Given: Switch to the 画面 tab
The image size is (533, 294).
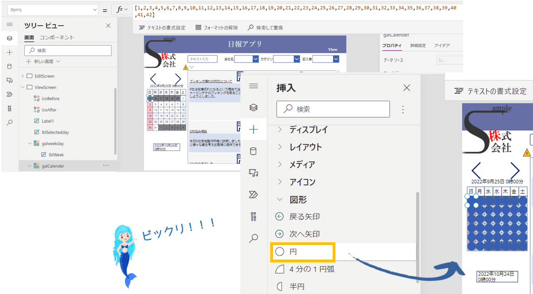Looking at the screenshot, I should (x=29, y=37).
